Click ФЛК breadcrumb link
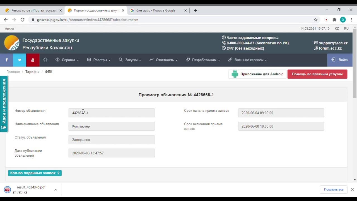 pos(49,72)
